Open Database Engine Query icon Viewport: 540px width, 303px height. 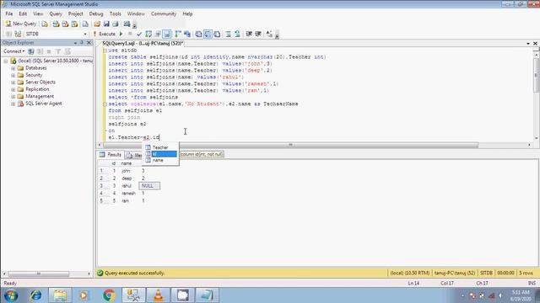(45, 24)
